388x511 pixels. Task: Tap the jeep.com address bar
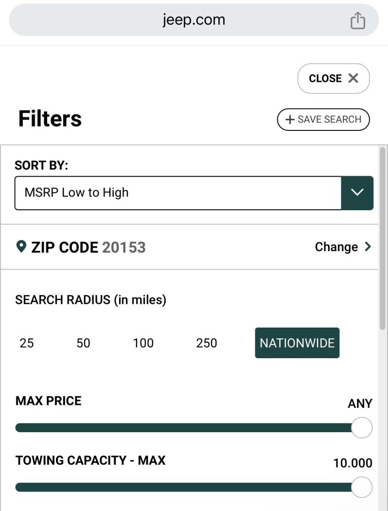tap(194, 20)
